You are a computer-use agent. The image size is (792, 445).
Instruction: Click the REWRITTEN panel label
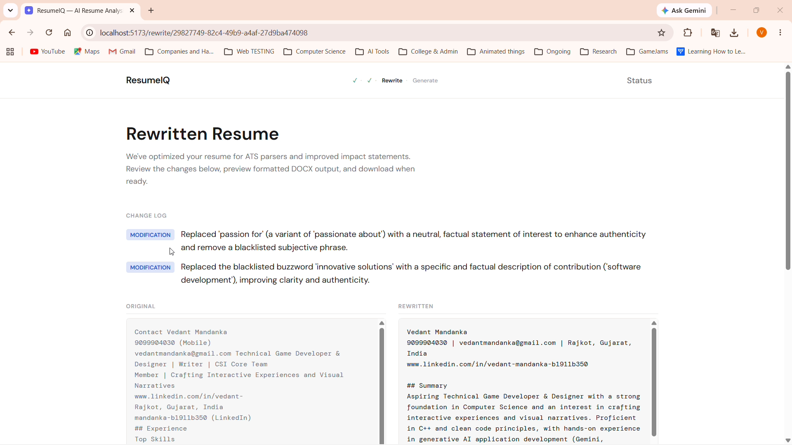pyautogui.click(x=416, y=307)
